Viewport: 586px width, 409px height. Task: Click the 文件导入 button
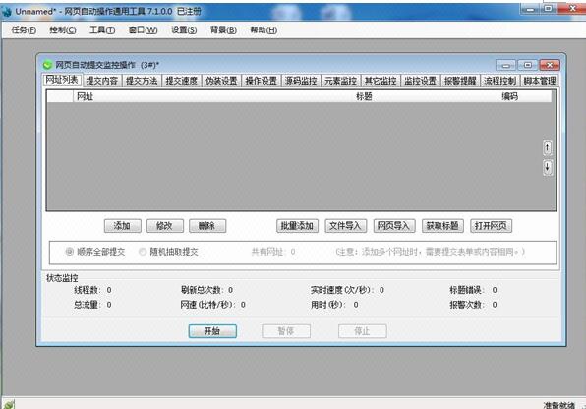(346, 226)
